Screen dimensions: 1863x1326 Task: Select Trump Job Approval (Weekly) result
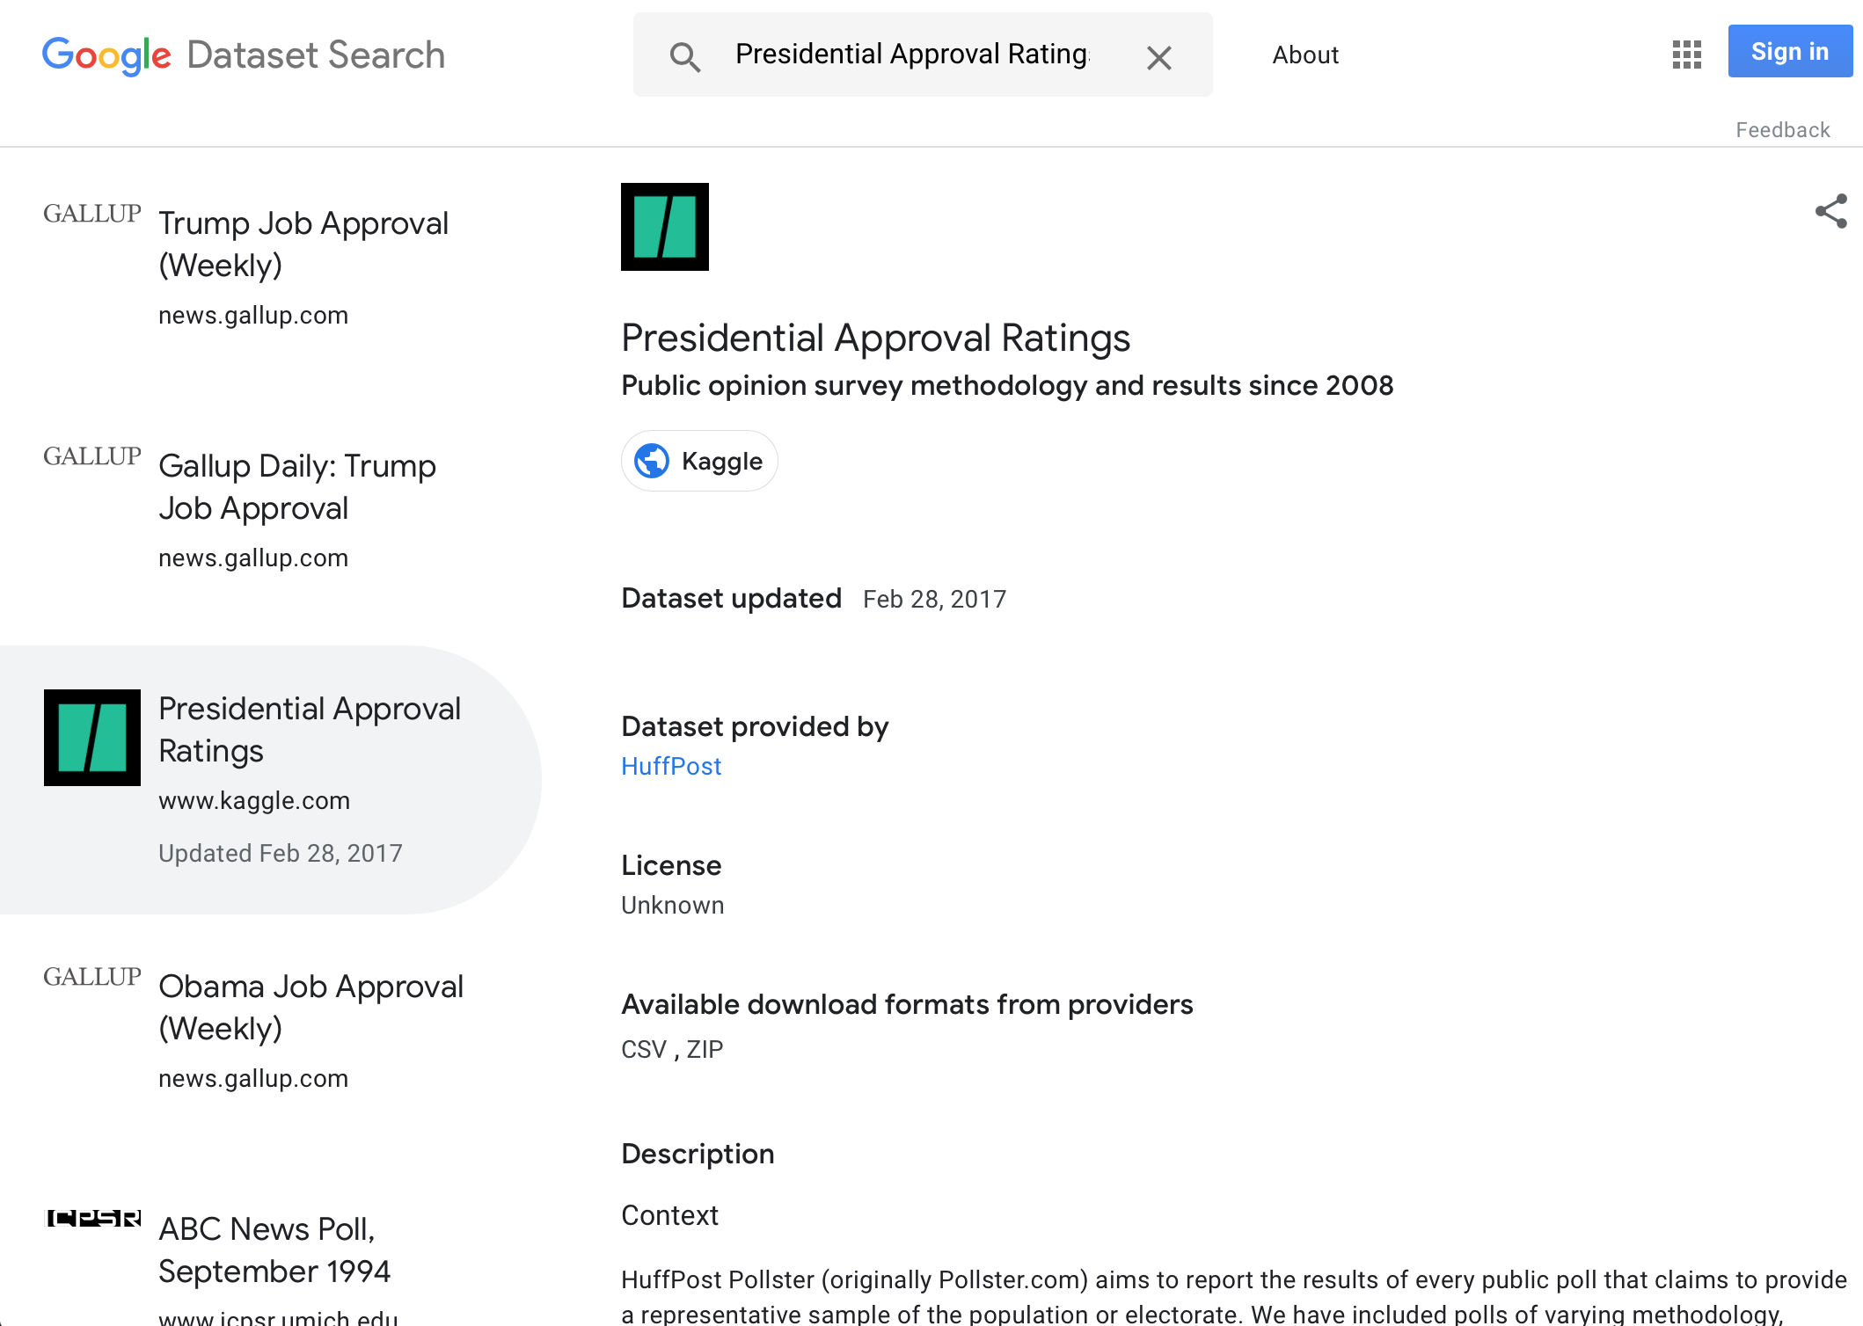coord(271,267)
